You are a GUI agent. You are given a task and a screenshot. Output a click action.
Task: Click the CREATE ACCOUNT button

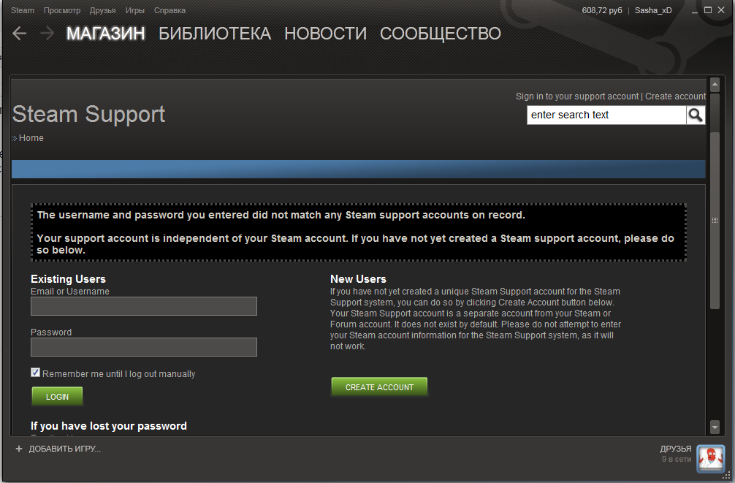click(379, 387)
